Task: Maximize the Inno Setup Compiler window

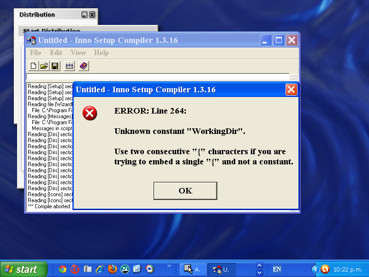Action: coord(279,40)
